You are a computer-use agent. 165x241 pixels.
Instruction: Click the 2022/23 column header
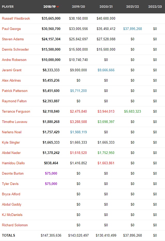pos(155,7)
